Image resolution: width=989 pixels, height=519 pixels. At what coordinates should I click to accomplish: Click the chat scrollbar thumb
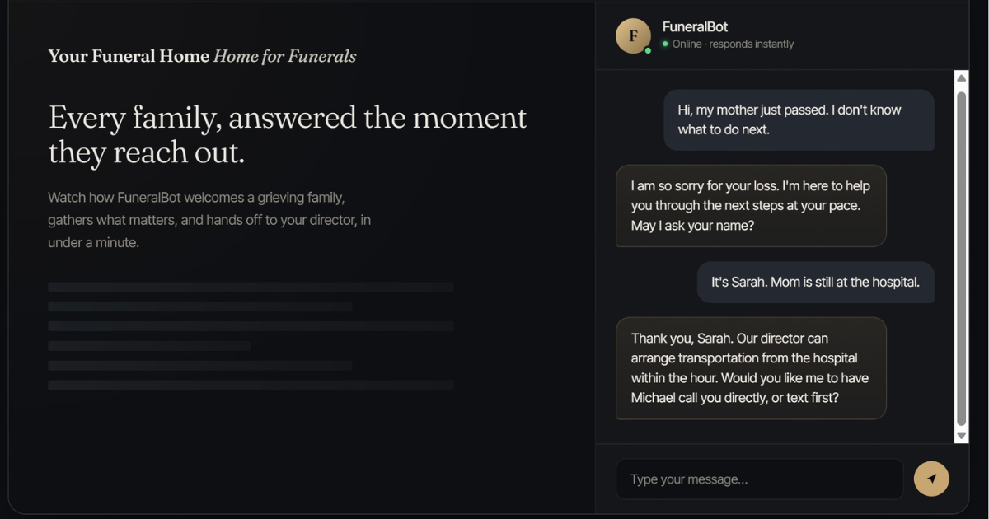click(961, 258)
